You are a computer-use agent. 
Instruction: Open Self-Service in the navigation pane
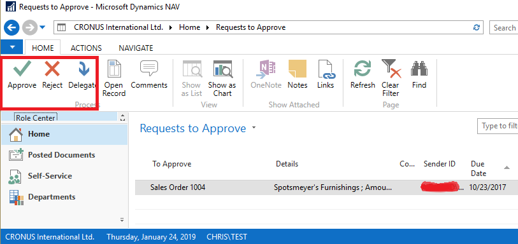click(x=64, y=176)
